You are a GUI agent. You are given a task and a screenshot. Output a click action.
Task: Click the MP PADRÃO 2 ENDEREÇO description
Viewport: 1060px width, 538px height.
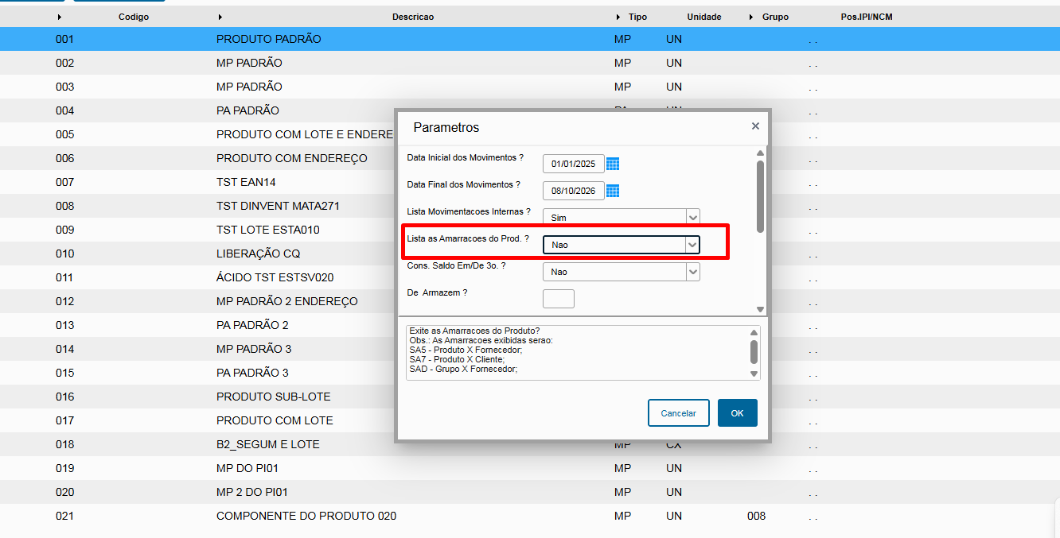tap(287, 301)
